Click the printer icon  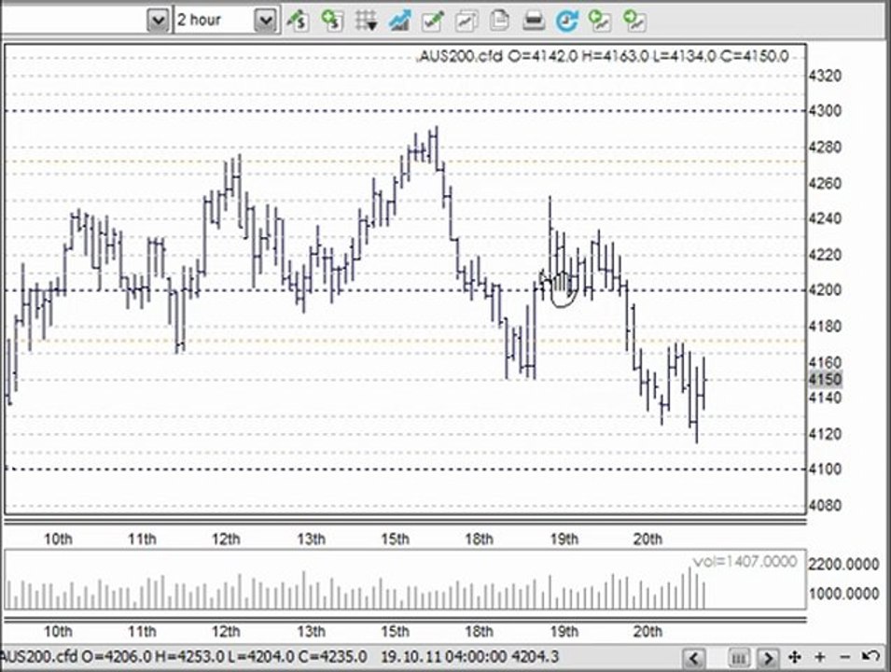[x=533, y=21]
